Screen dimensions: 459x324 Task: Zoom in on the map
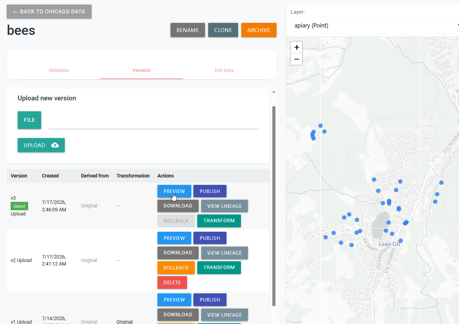297,47
